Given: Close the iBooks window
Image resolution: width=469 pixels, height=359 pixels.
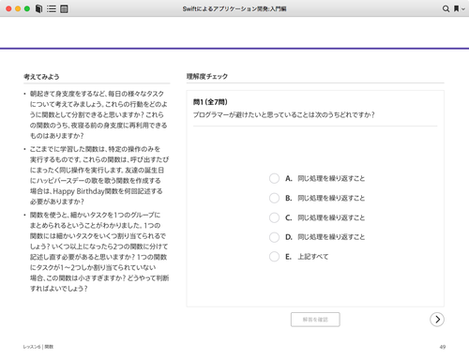Looking at the screenshot, I should (8, 8).
